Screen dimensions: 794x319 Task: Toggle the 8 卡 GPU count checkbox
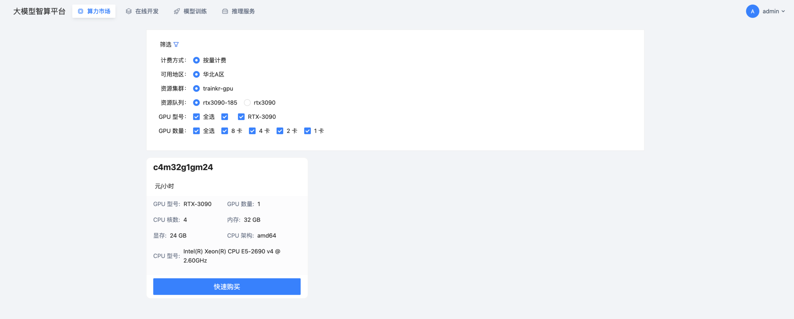click(225, 131)
